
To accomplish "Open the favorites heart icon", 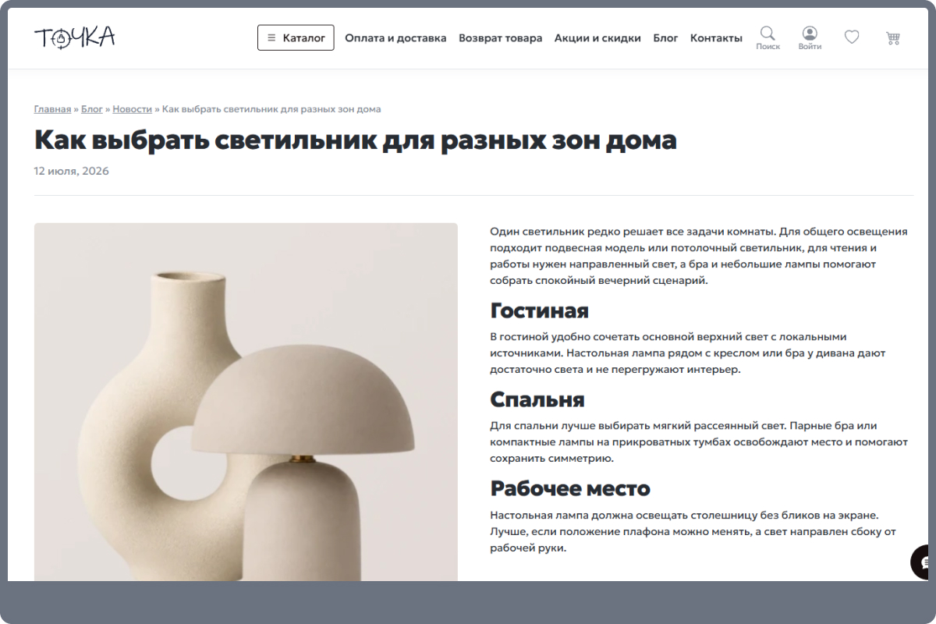I will click(x=852, y=37).
